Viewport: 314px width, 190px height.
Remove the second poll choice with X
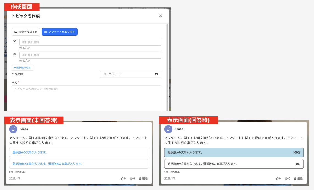coord(15,54)
